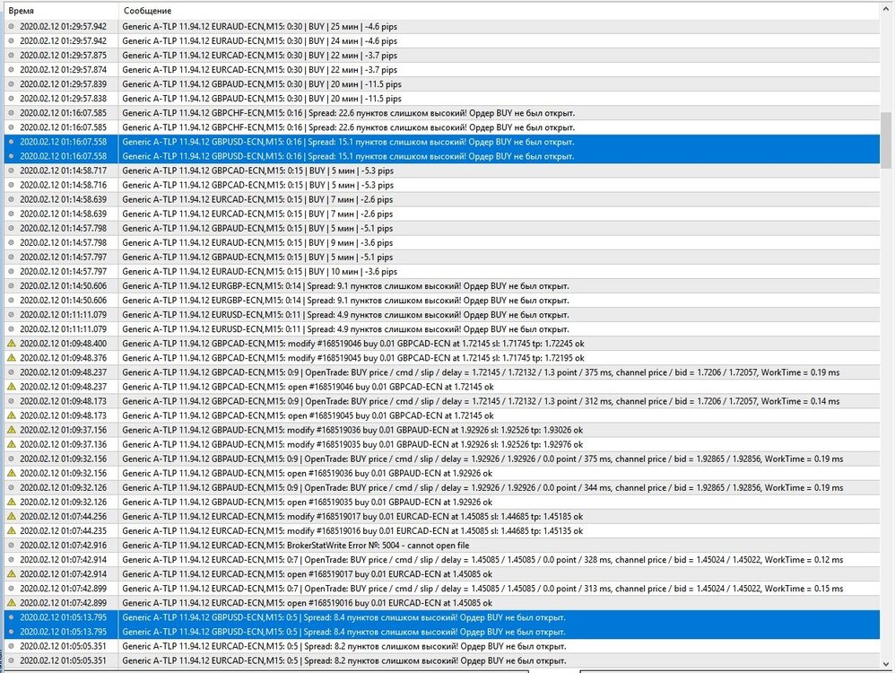This screenshot has width=895, height=673.
Task: Click warning icon of modify #168519016 row
Action: pyautogui.click(x=11, y=530)
